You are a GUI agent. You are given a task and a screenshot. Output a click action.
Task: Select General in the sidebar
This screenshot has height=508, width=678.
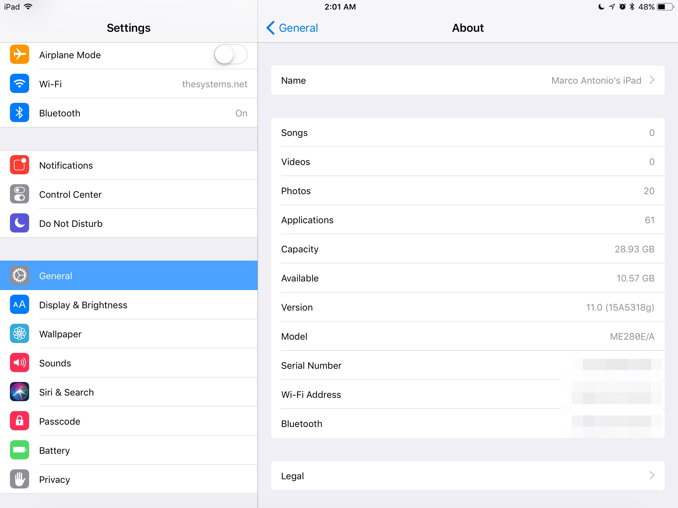pos(129,275)
